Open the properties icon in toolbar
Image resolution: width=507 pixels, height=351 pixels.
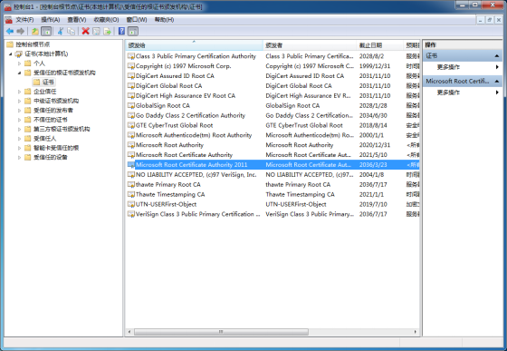coord(96,31)
